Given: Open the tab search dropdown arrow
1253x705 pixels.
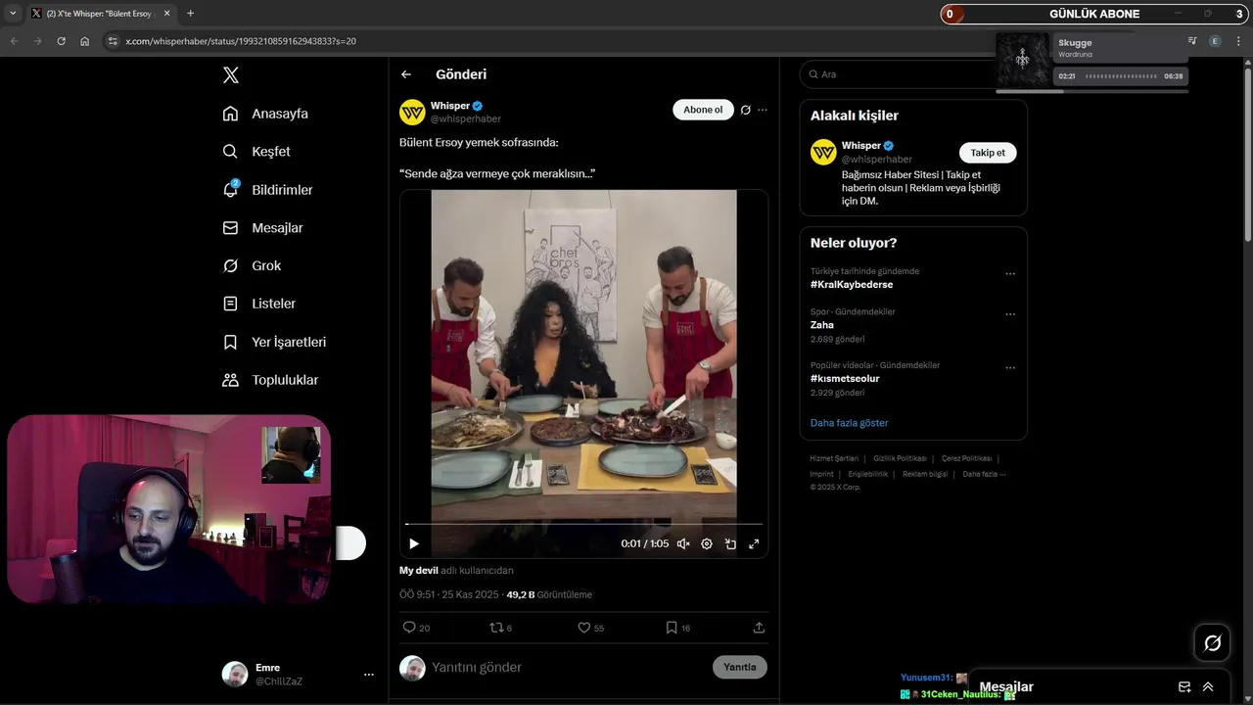Looking at the screenshot, I should point(13,14).
